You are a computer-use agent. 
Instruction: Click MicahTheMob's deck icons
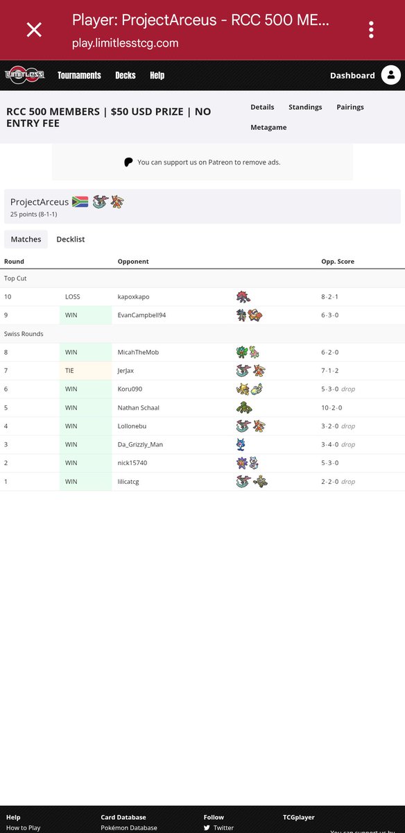(248, 352)
